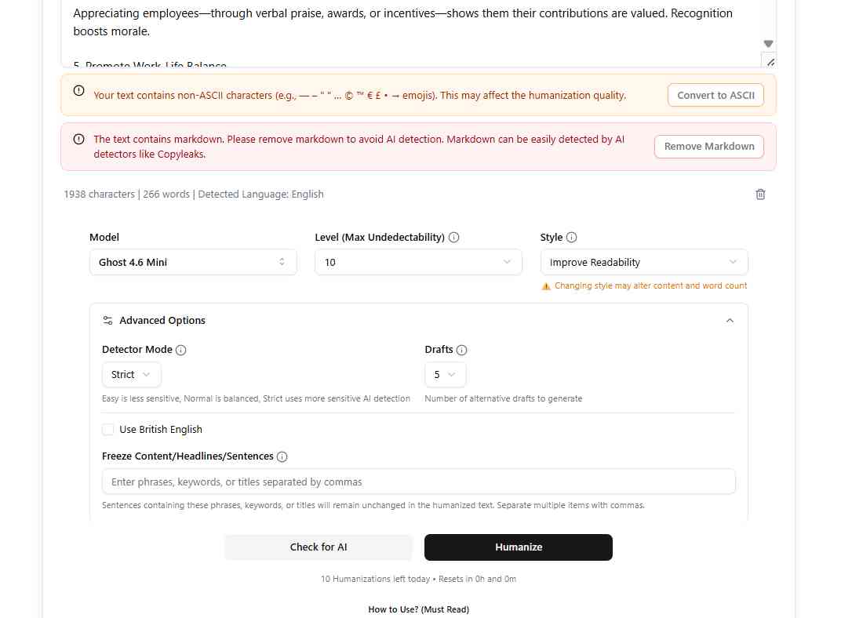Change the Strict detector mode dropdown
841x618 pixels.
(131, 375)
